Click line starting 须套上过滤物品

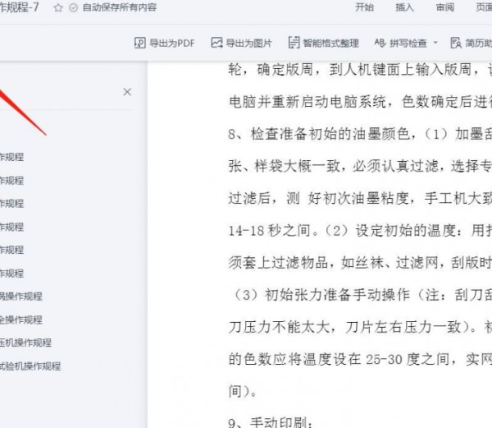[x=360, y=263]
